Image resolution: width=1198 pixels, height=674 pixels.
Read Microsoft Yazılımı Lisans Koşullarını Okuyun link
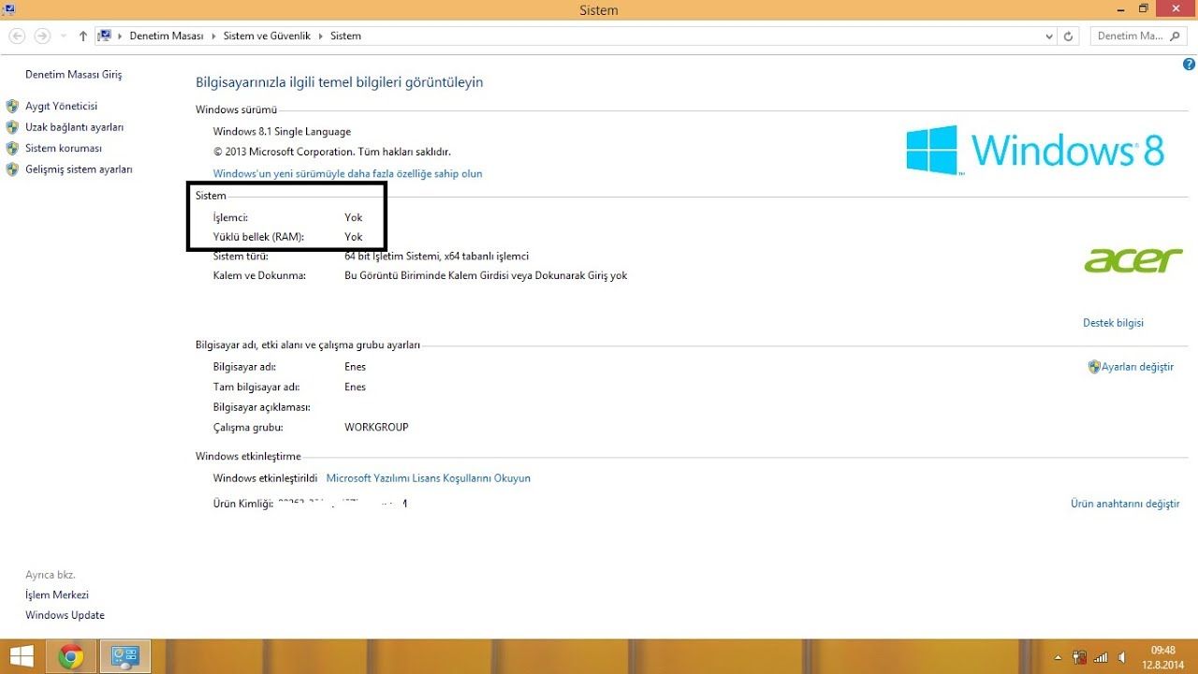[429, 478]
